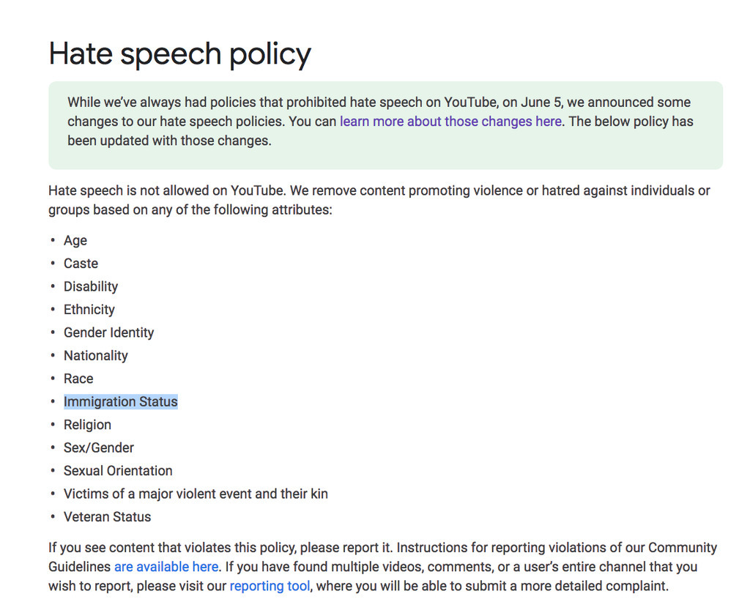
Task: Click "Victims of a major violent event" item
Action: click(x=196, y=494)
